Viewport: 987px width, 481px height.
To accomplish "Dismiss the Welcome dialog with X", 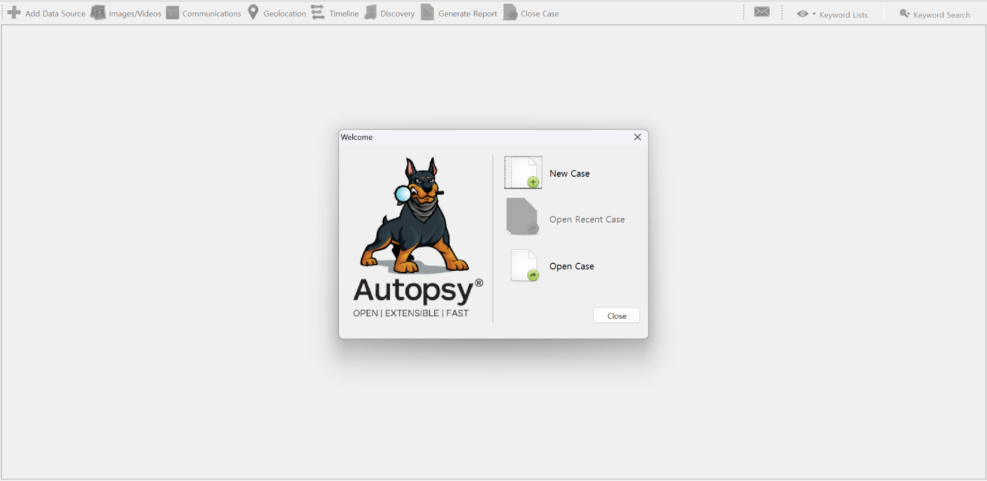I will pos(637,137).
